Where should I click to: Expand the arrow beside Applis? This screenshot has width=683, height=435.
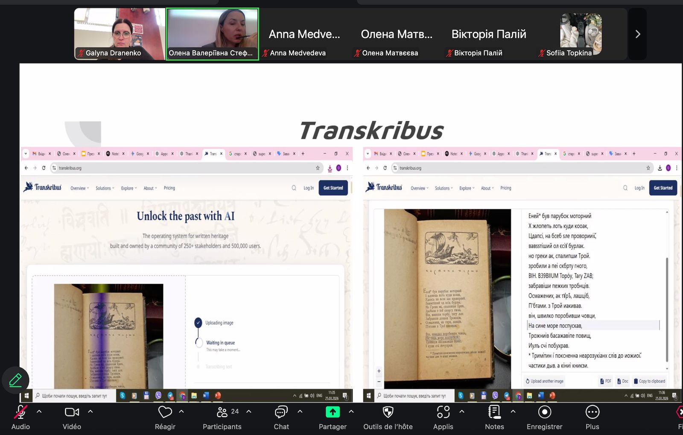[x=462, y=412]
